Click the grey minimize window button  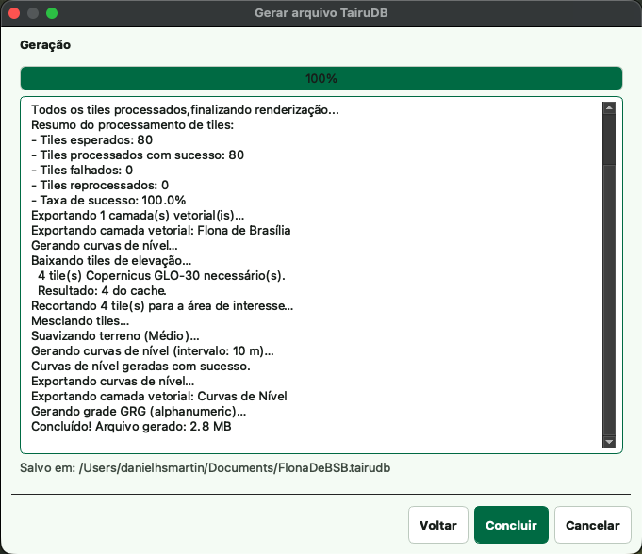(33, 13)
